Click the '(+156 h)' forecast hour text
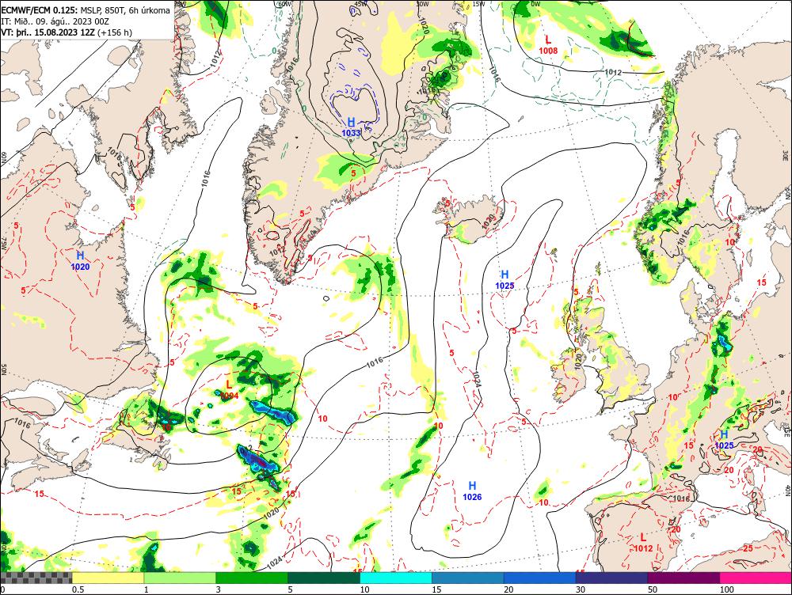 pyautogui.click(x=115, y=32)
